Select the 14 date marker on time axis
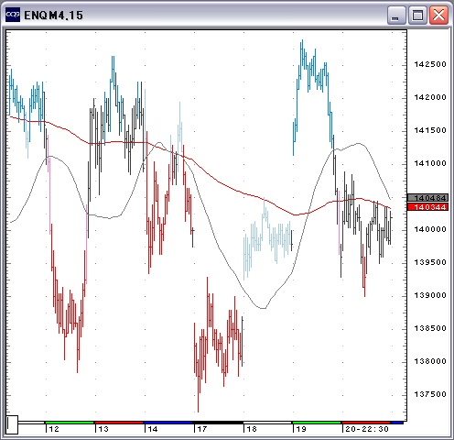The image size is (454, 440). 153,429
